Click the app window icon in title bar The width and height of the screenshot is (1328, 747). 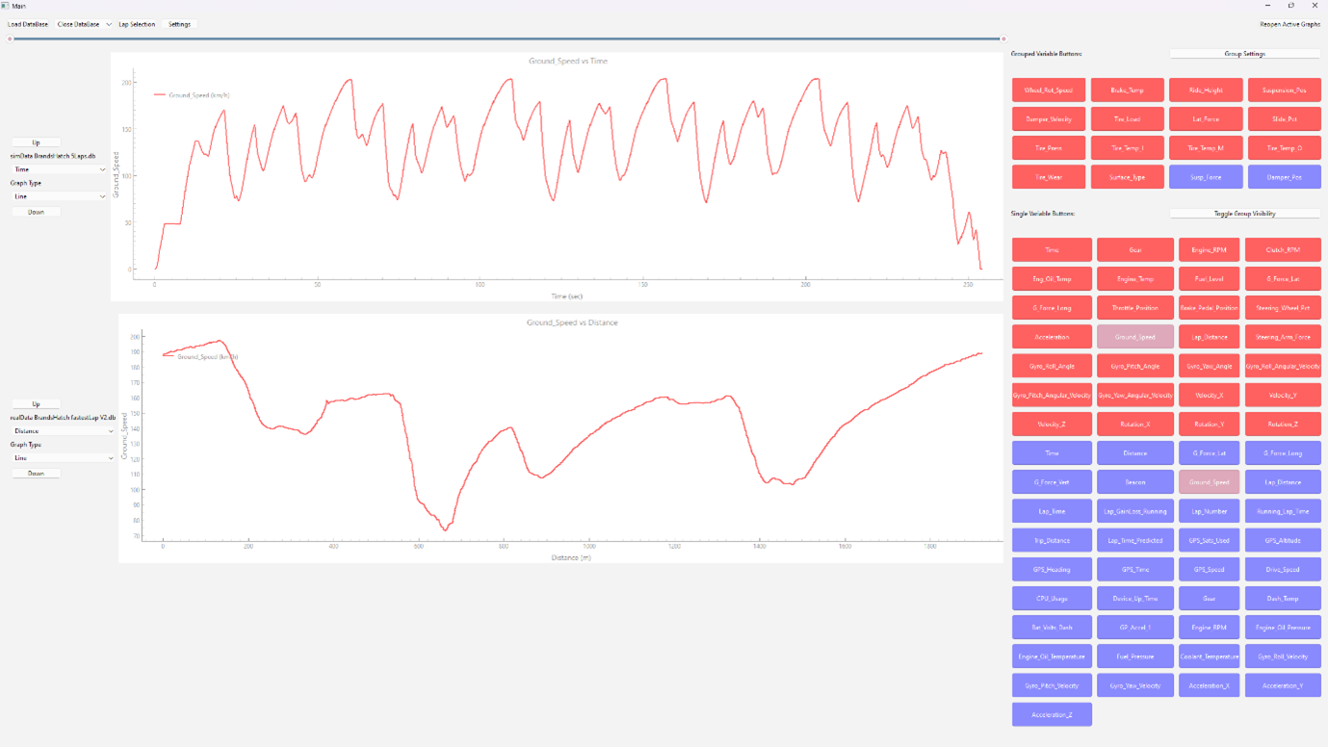click(6, 6)
